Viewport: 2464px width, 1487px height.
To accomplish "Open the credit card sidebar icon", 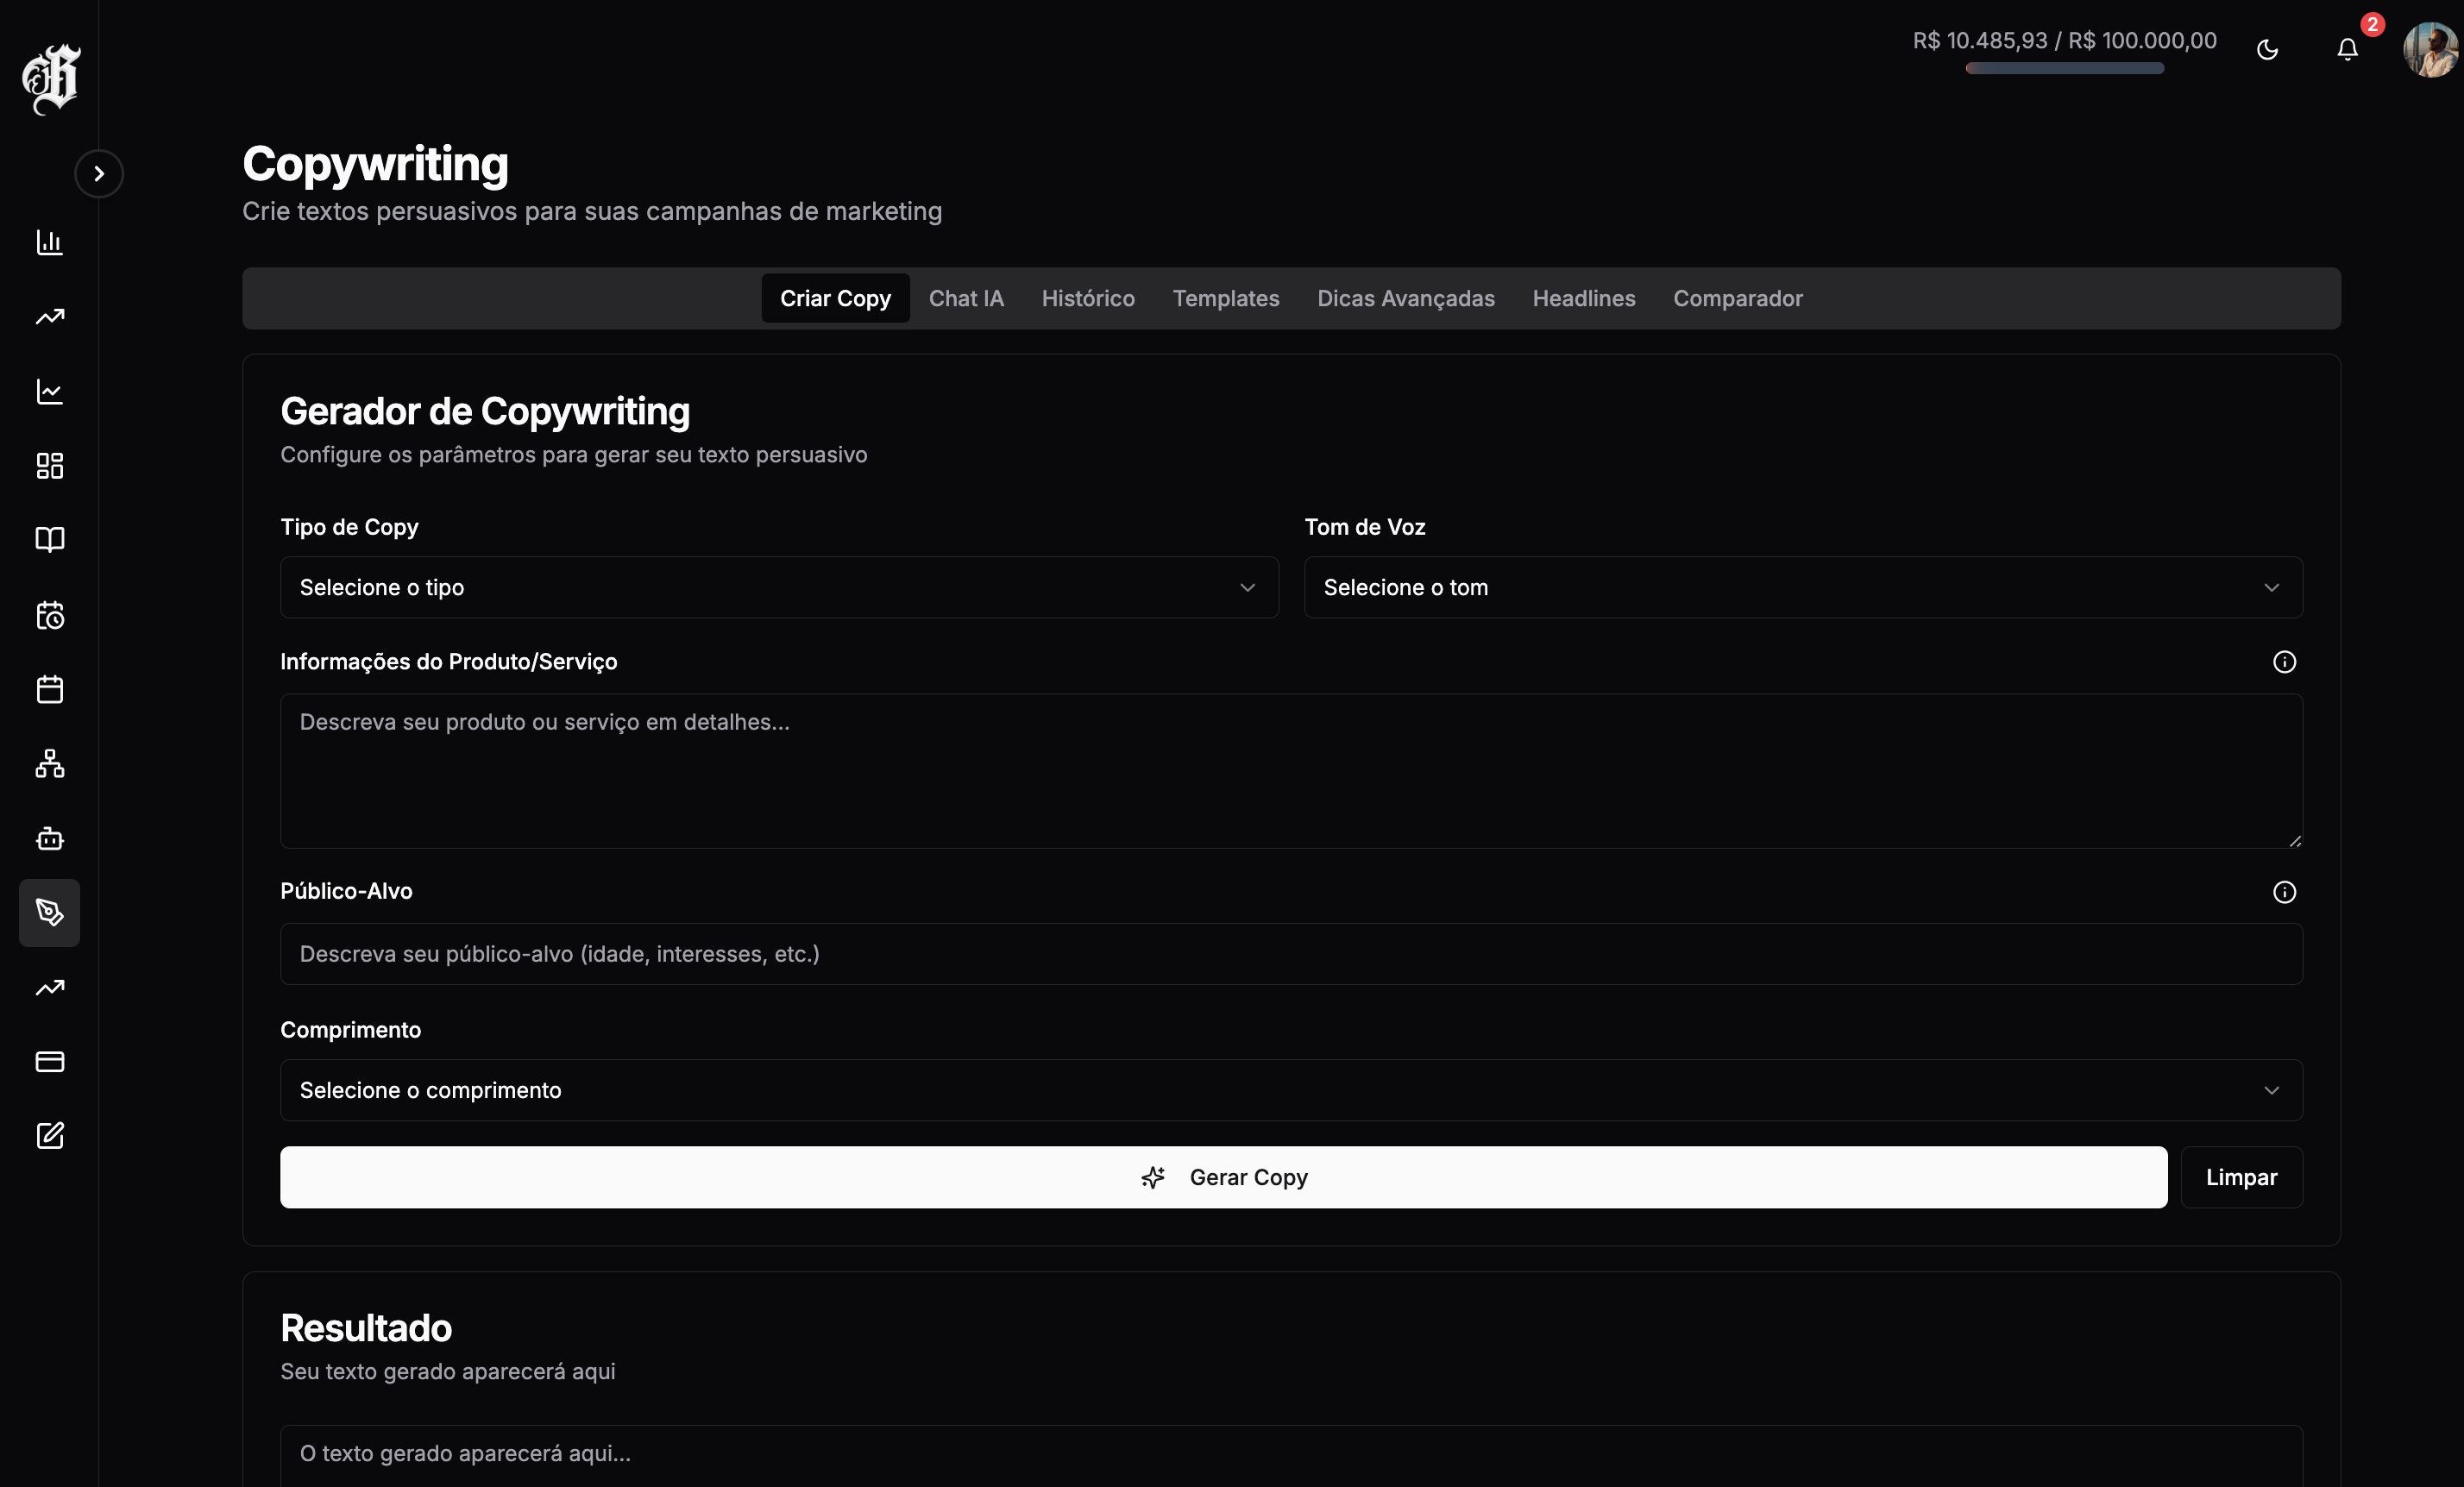I will [x=49, y=1062].
